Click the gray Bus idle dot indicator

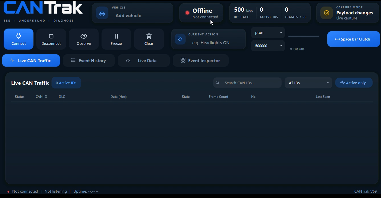291,49
